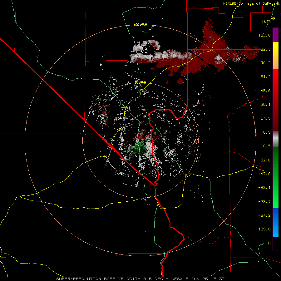Screen dimensions: 281x281
Task: Click the -78.7 value on velocity scale
Action: point(264,202)
